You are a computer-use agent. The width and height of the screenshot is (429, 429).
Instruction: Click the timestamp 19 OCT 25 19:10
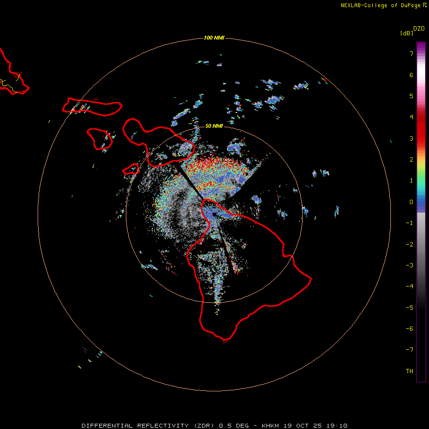click(316, 426)
